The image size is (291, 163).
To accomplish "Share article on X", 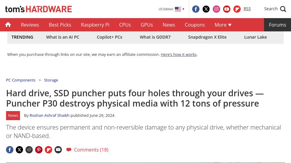I will 19,150.
